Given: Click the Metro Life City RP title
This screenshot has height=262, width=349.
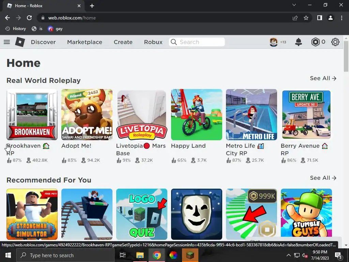Looking at the screenshot, I should [245, 149].
